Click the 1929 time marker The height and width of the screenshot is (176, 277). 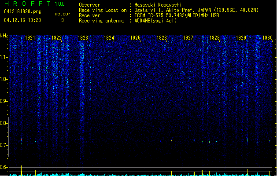click(x=241, y=38)
